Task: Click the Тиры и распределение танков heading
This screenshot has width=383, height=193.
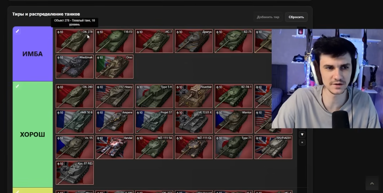Action: pyautogui.click(x=46, y=14)
